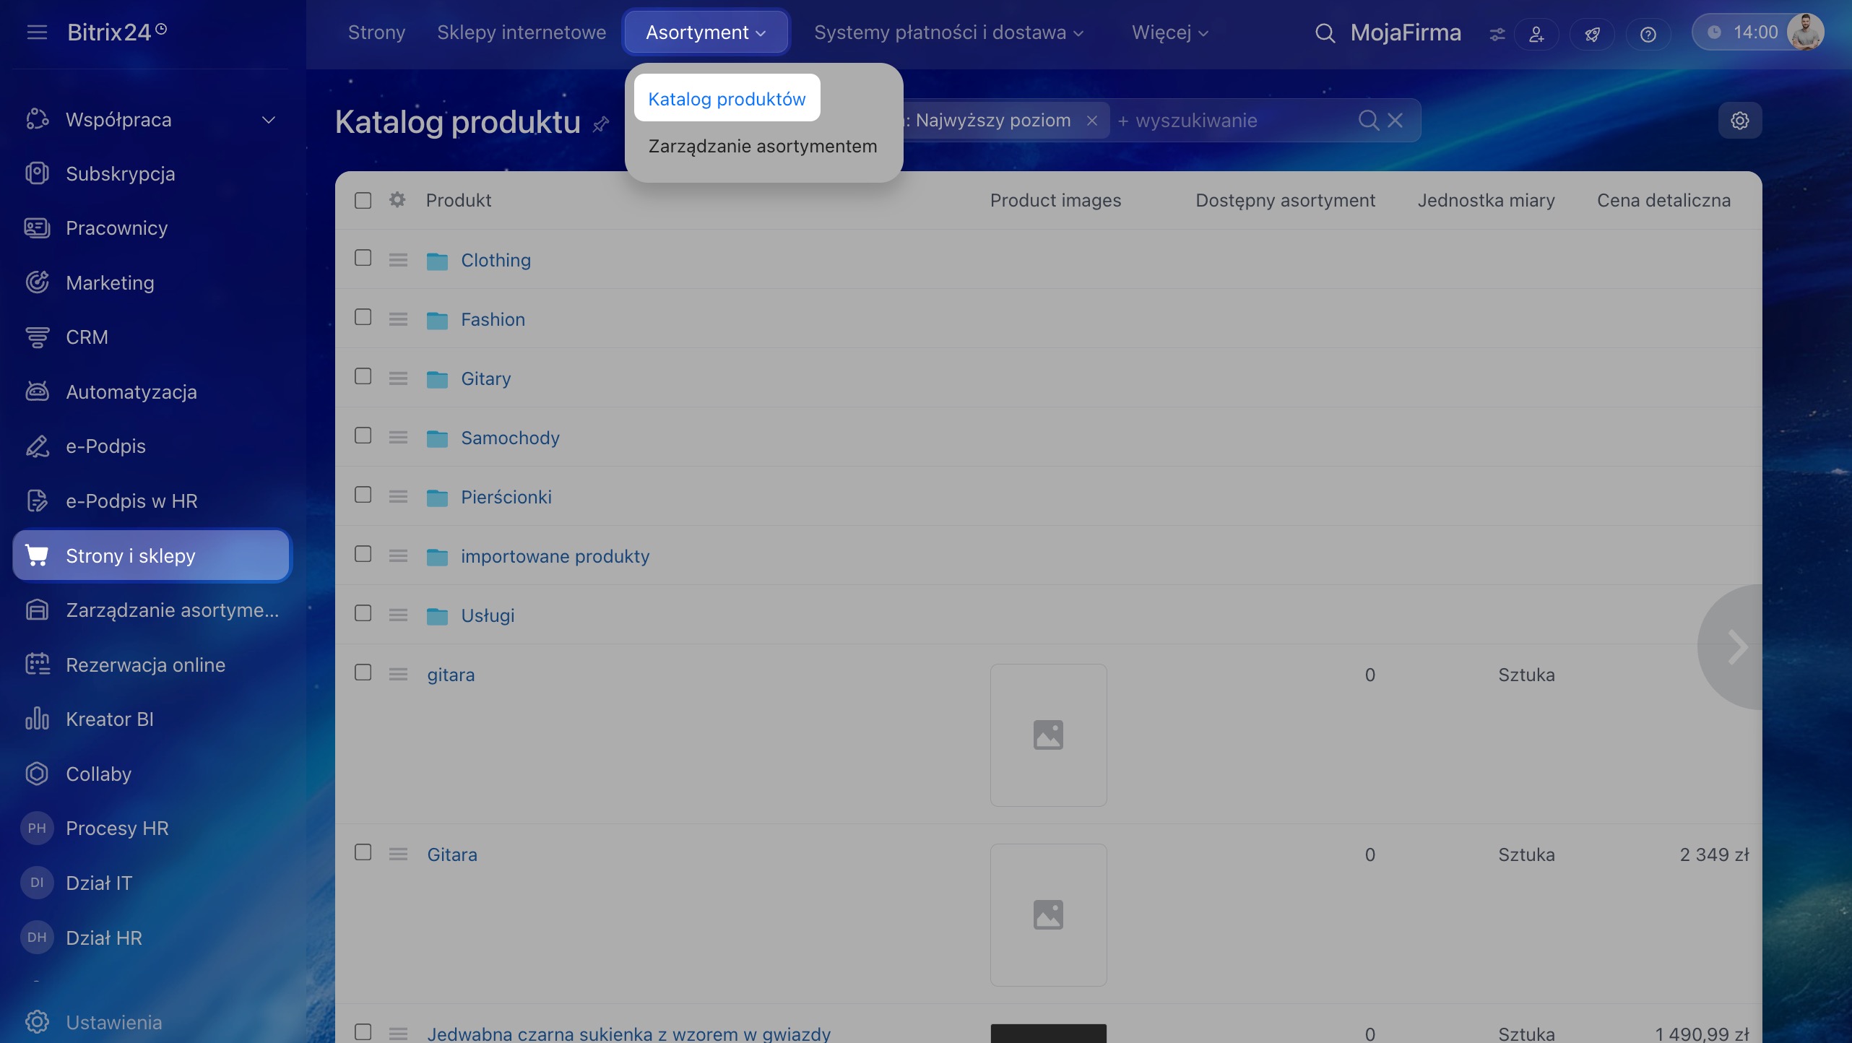Click the wyszukiwanie search field
1852x1043 pixels.
click(1228, 121)
